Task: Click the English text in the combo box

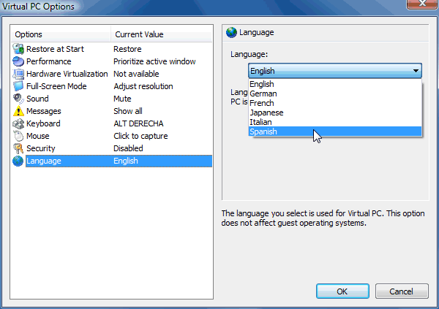Action: 263,71
